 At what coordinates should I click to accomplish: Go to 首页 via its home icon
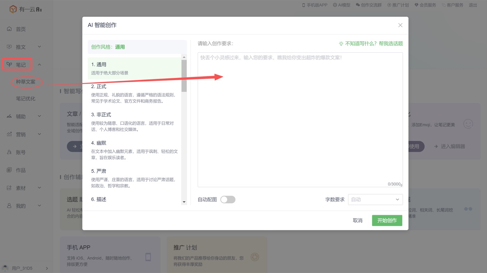[9, 29]
